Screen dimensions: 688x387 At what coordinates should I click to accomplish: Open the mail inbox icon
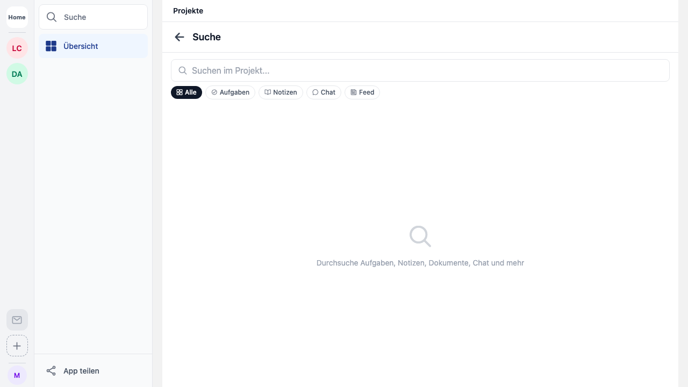tap(17, 320)
